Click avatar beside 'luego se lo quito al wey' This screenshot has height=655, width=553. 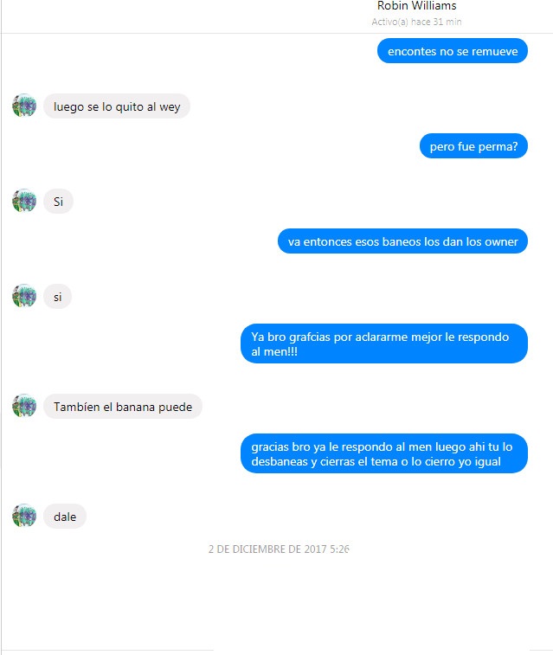tap(24, 106)
